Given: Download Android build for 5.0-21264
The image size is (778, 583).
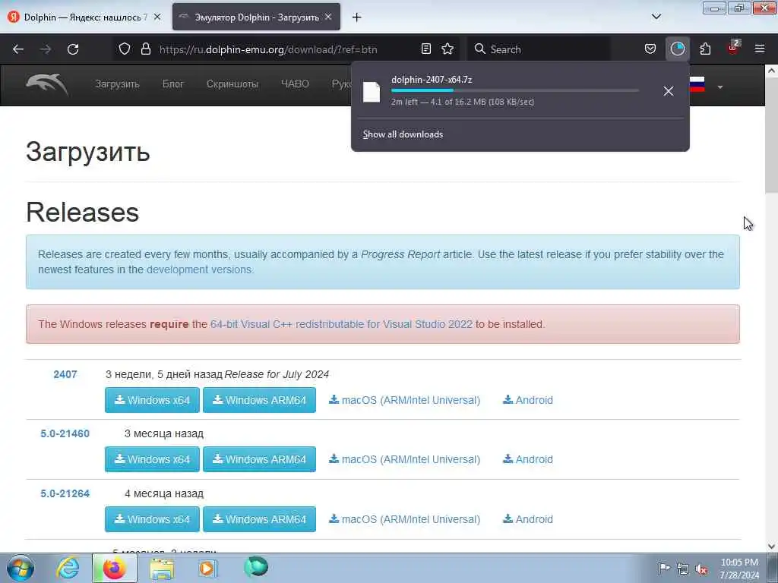Looking at the screenshot, I should point(528,519).
